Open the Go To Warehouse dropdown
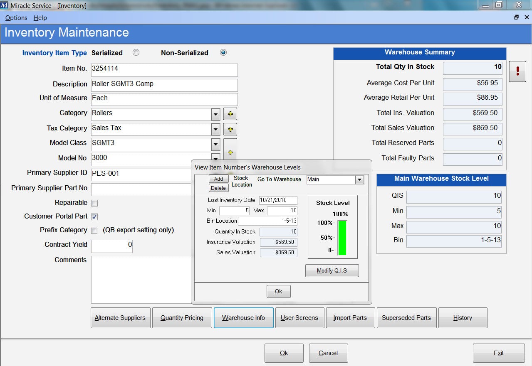This screenshot has width=532, height=366. point(359,179)
